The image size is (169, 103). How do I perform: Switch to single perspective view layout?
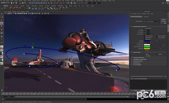tap(2, 47)
